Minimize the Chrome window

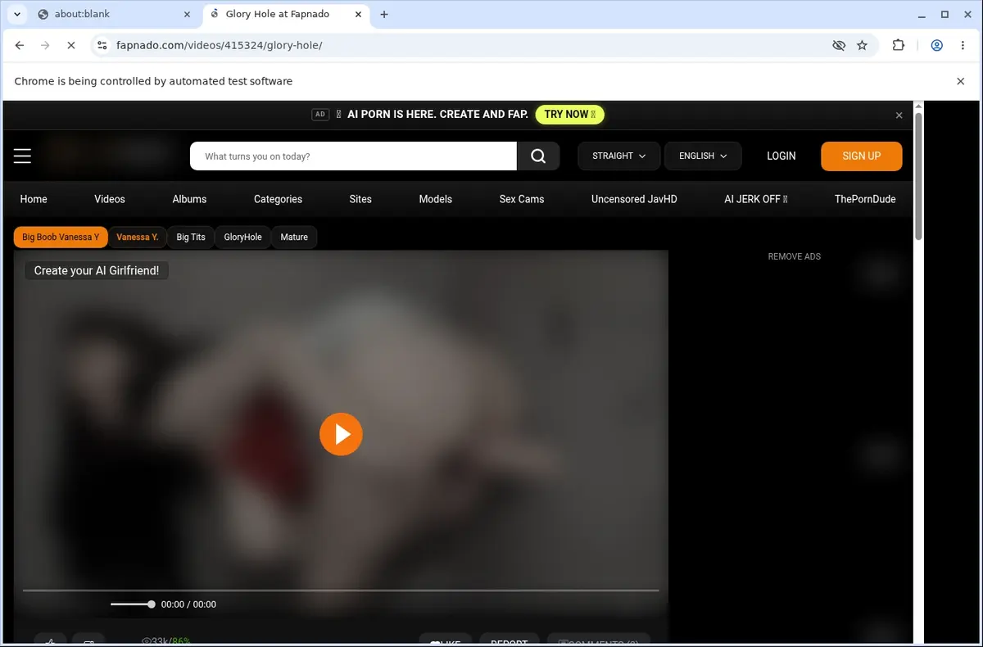click(x=920, y=14)
